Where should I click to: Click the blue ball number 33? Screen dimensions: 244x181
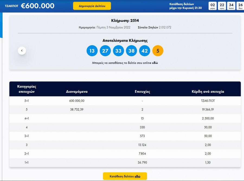[118, 51]
